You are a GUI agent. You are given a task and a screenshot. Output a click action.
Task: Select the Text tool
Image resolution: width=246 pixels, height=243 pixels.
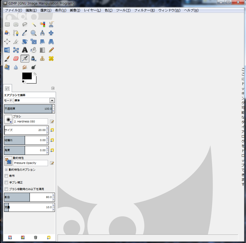(x=25, y=50)
